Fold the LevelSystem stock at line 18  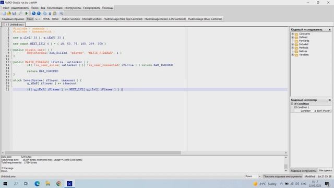click(x=11, y=80)
